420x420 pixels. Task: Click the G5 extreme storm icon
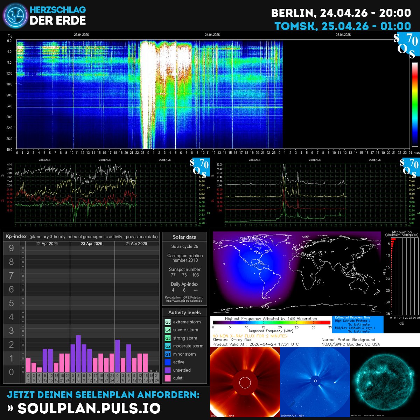[x=167, y=322]
